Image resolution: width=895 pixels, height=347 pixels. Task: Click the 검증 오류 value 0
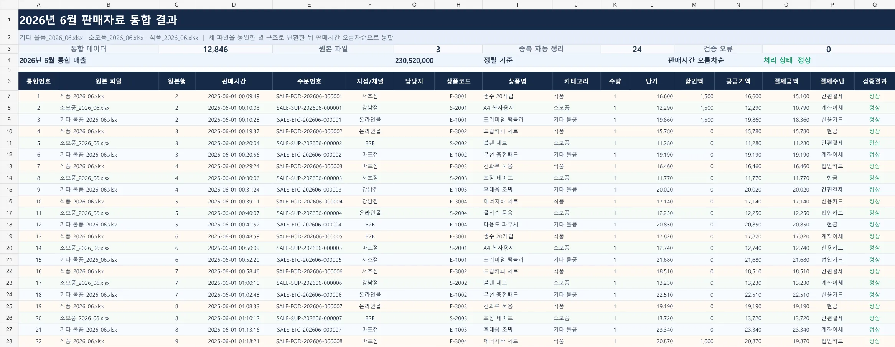coord(828,49)
